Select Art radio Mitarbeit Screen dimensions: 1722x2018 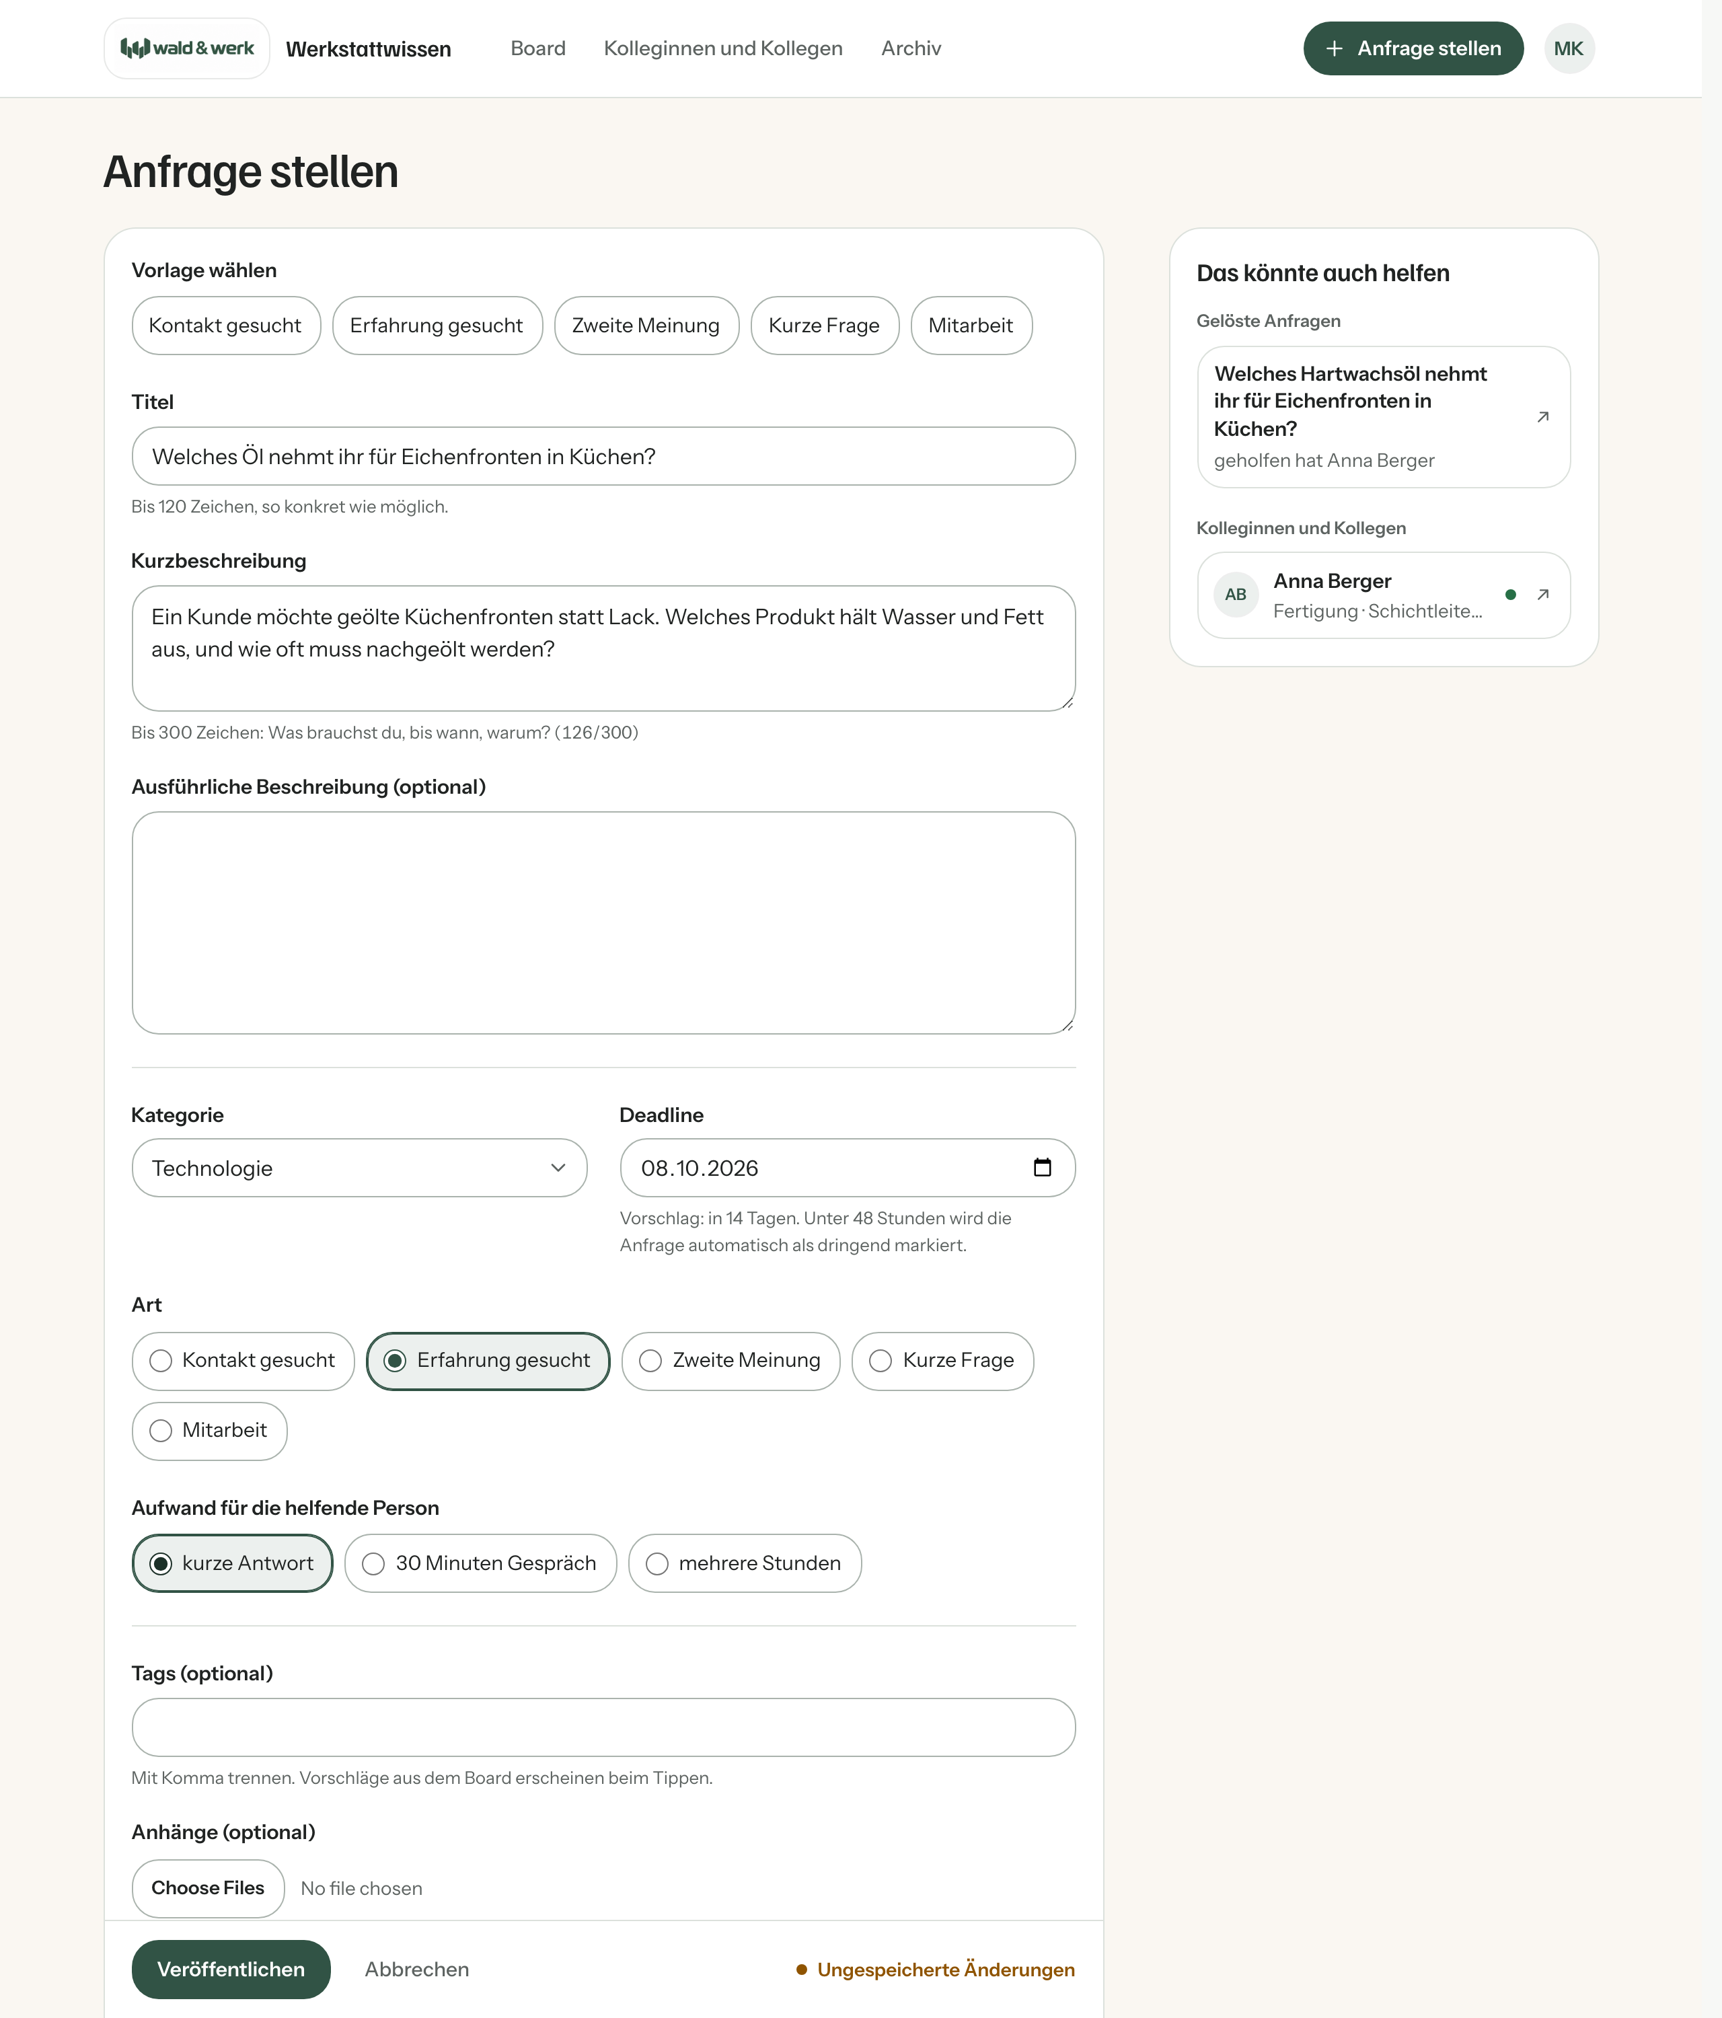click(209, 1431)
